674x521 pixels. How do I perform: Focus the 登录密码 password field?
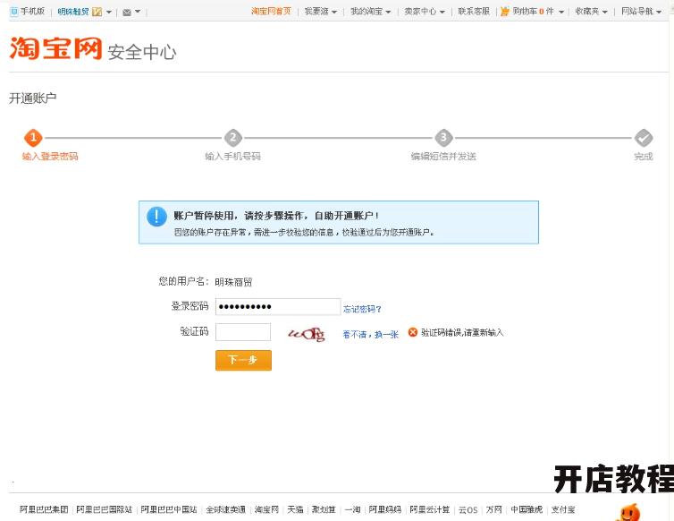point(278,306)
